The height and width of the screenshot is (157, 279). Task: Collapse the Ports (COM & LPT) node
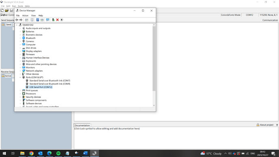click(x=20, y=77)
